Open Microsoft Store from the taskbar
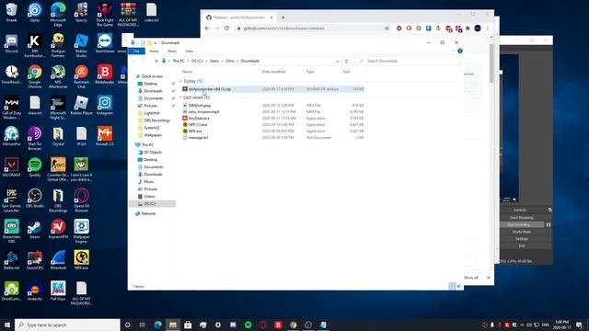The width and height of the screenshot is (589, 331). click(x=188, y=325)
